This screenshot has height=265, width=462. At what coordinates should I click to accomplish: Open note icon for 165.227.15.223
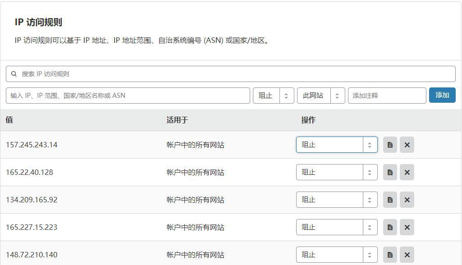[x=390, y=227]
